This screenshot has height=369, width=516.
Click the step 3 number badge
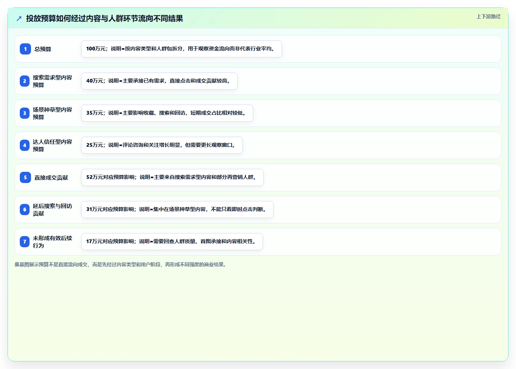[25, 113]
